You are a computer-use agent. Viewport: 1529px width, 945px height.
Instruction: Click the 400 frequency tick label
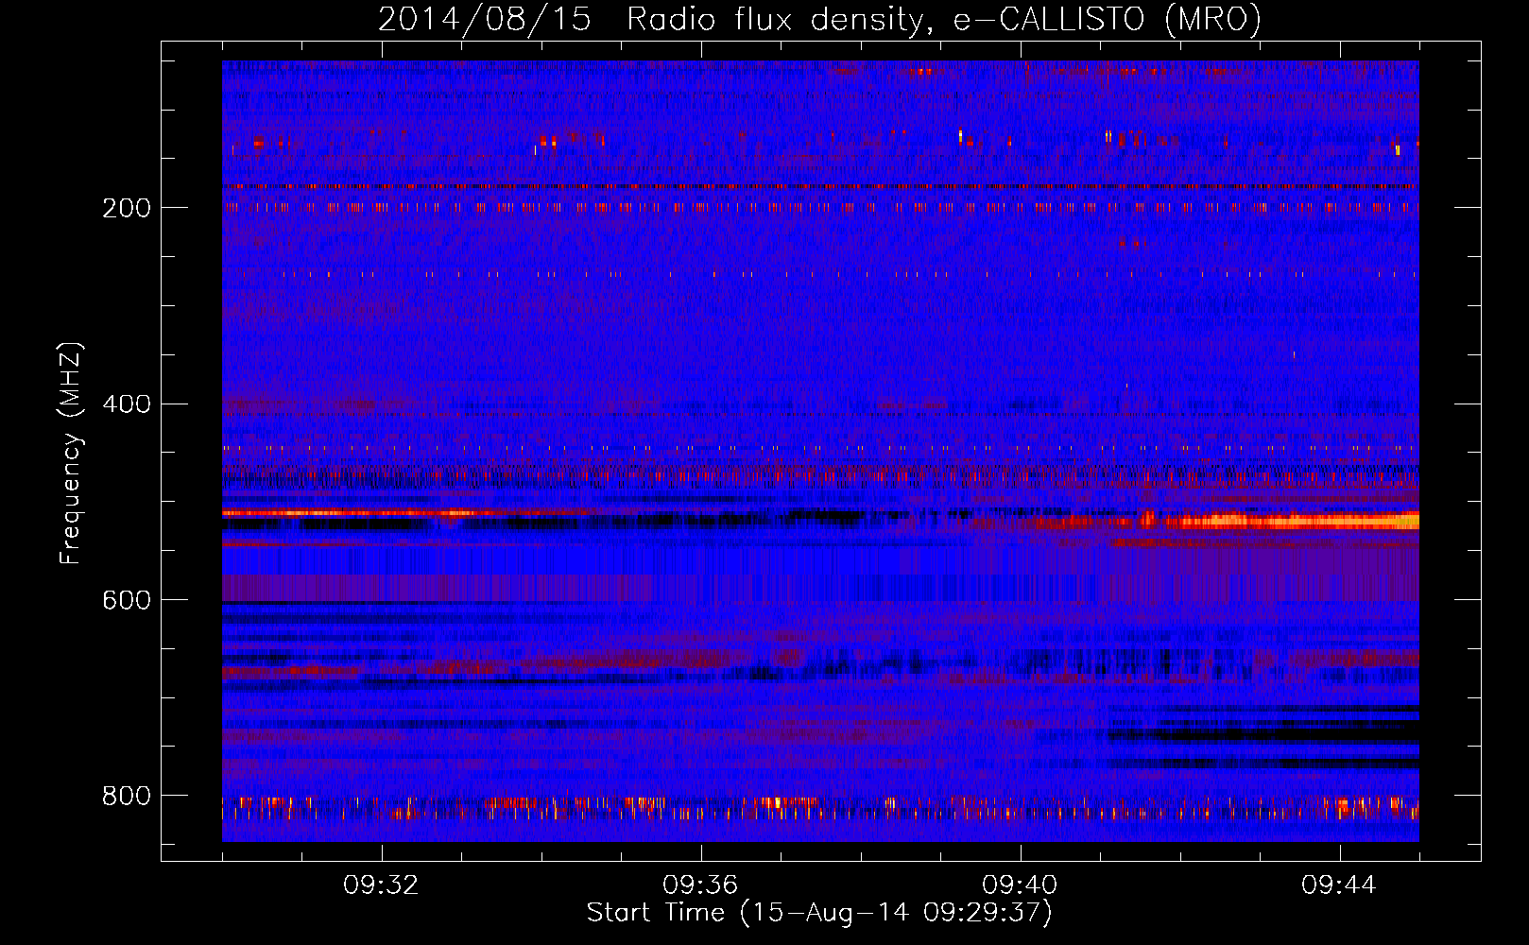click(127, 404)
